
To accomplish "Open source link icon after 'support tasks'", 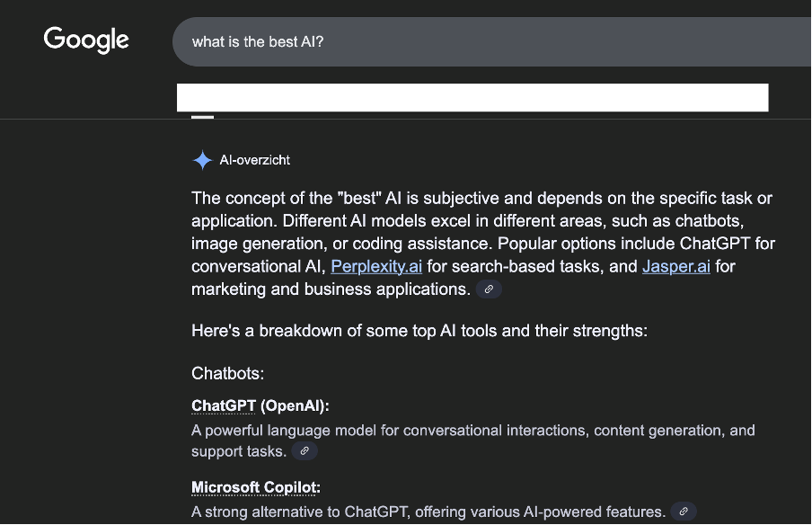I will pos(304,451).
